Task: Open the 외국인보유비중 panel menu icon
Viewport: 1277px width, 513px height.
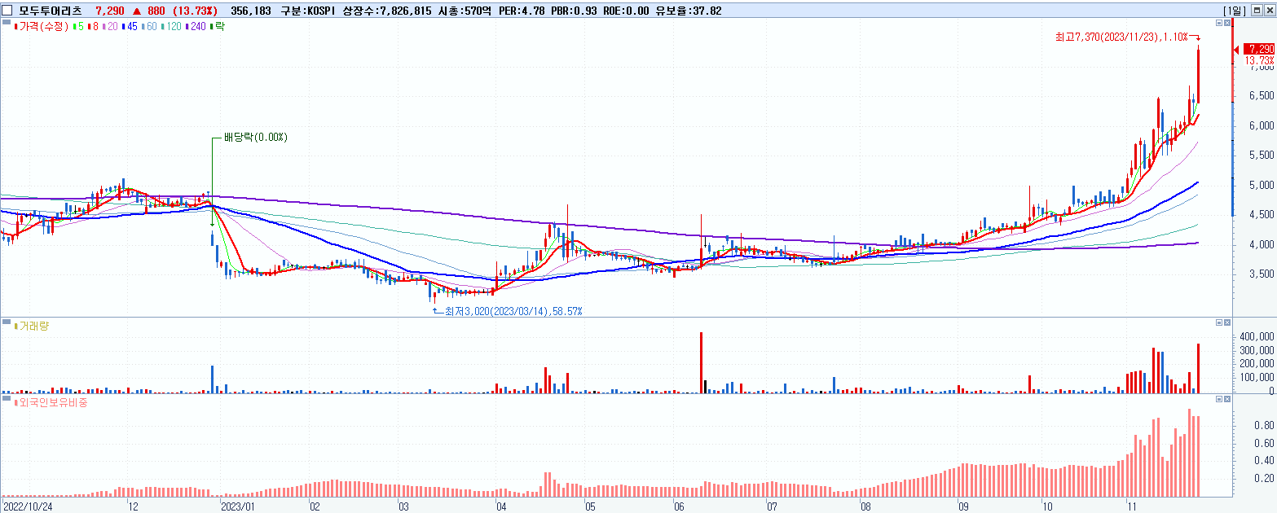Action: click(7, 398)
